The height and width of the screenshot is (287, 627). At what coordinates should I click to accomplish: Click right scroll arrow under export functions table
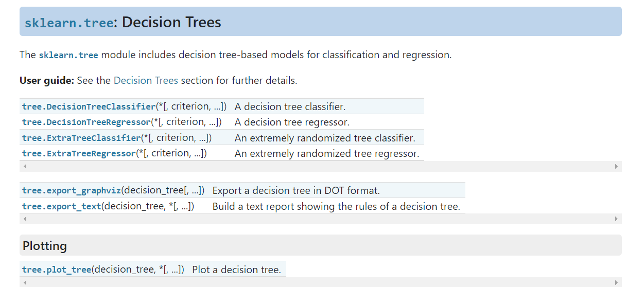(x=616, y=219)
